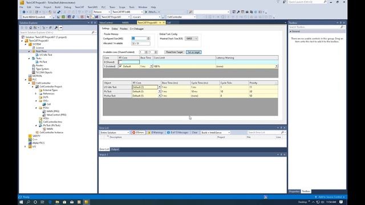Open the ValveControl document tab
This screenshot has width=365, height=205.
[106, 23]
